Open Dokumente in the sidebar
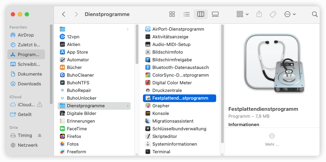Image resolution: width=326 pixels, height=162 pixels. click(26, 74)
